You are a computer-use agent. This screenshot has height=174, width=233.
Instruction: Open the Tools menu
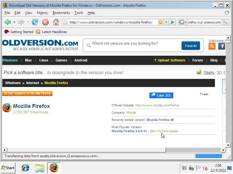pos(79,13)
